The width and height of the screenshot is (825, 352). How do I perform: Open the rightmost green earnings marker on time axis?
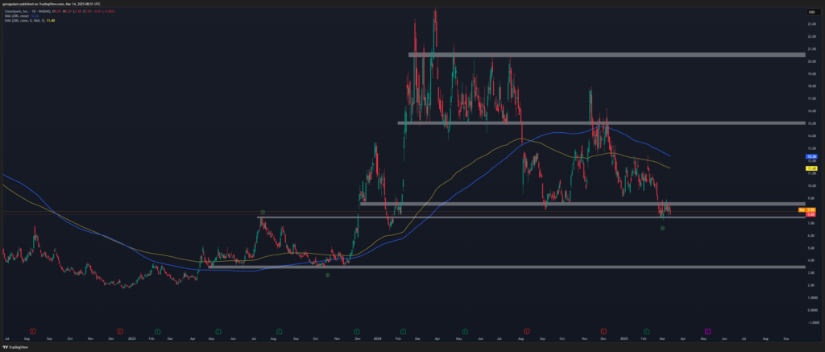tap(646, 331)
